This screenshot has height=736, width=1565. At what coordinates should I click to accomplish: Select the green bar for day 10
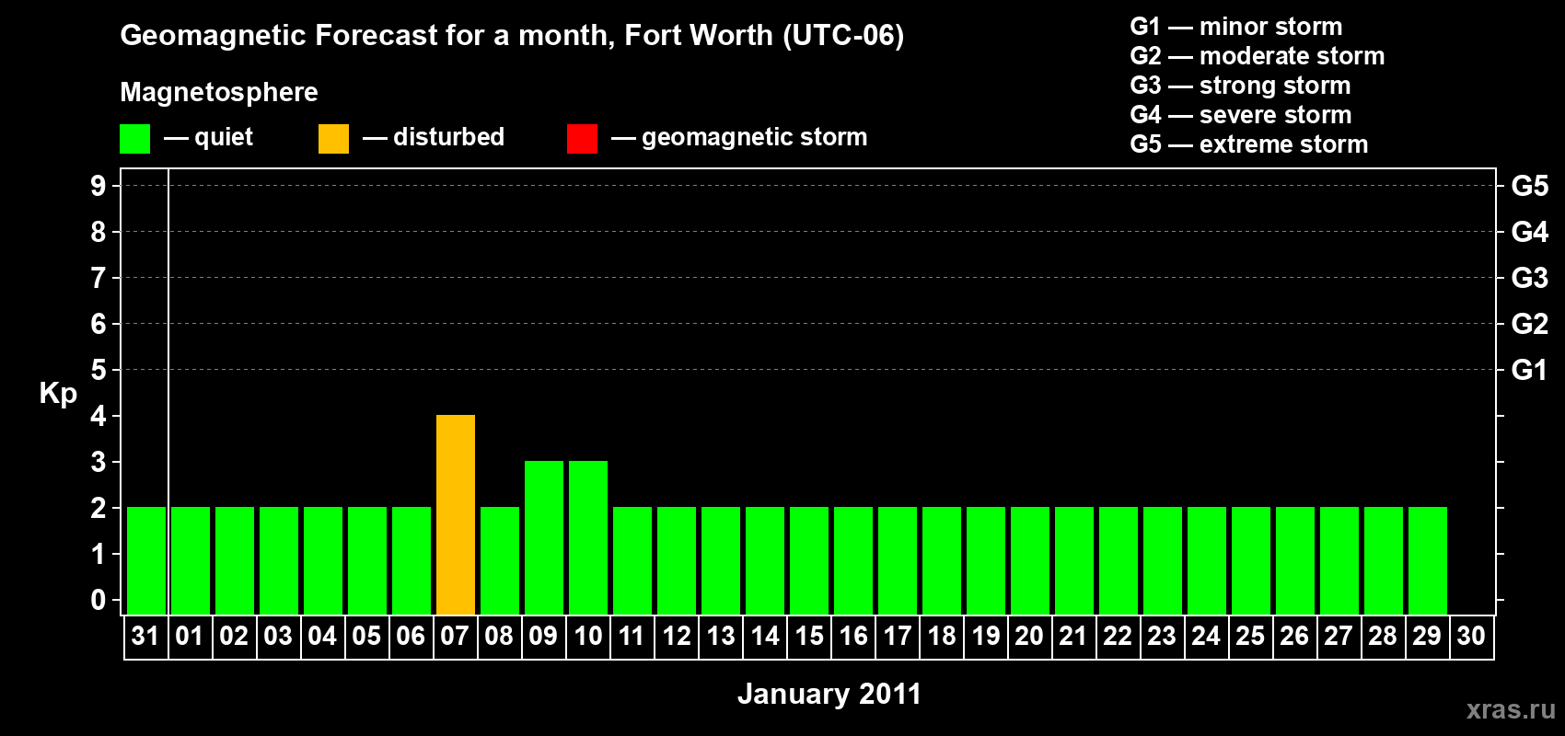pyautogui.click(x=588, y=537)
